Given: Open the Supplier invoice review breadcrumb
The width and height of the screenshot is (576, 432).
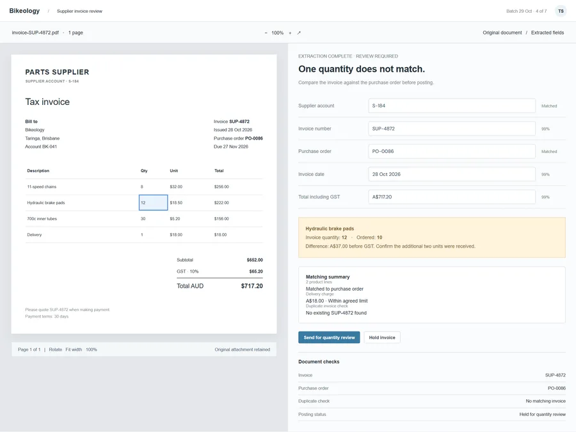Looking at the screenshot, I should pos(80,12).
